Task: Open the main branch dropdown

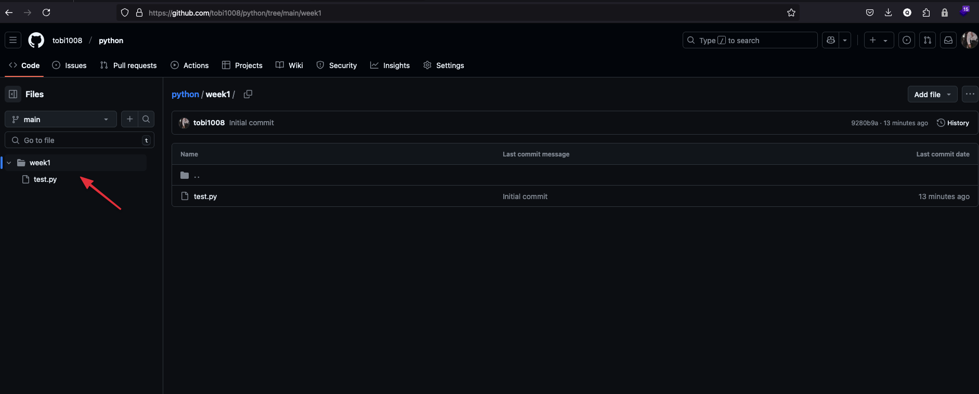Action: coord(60,119)
